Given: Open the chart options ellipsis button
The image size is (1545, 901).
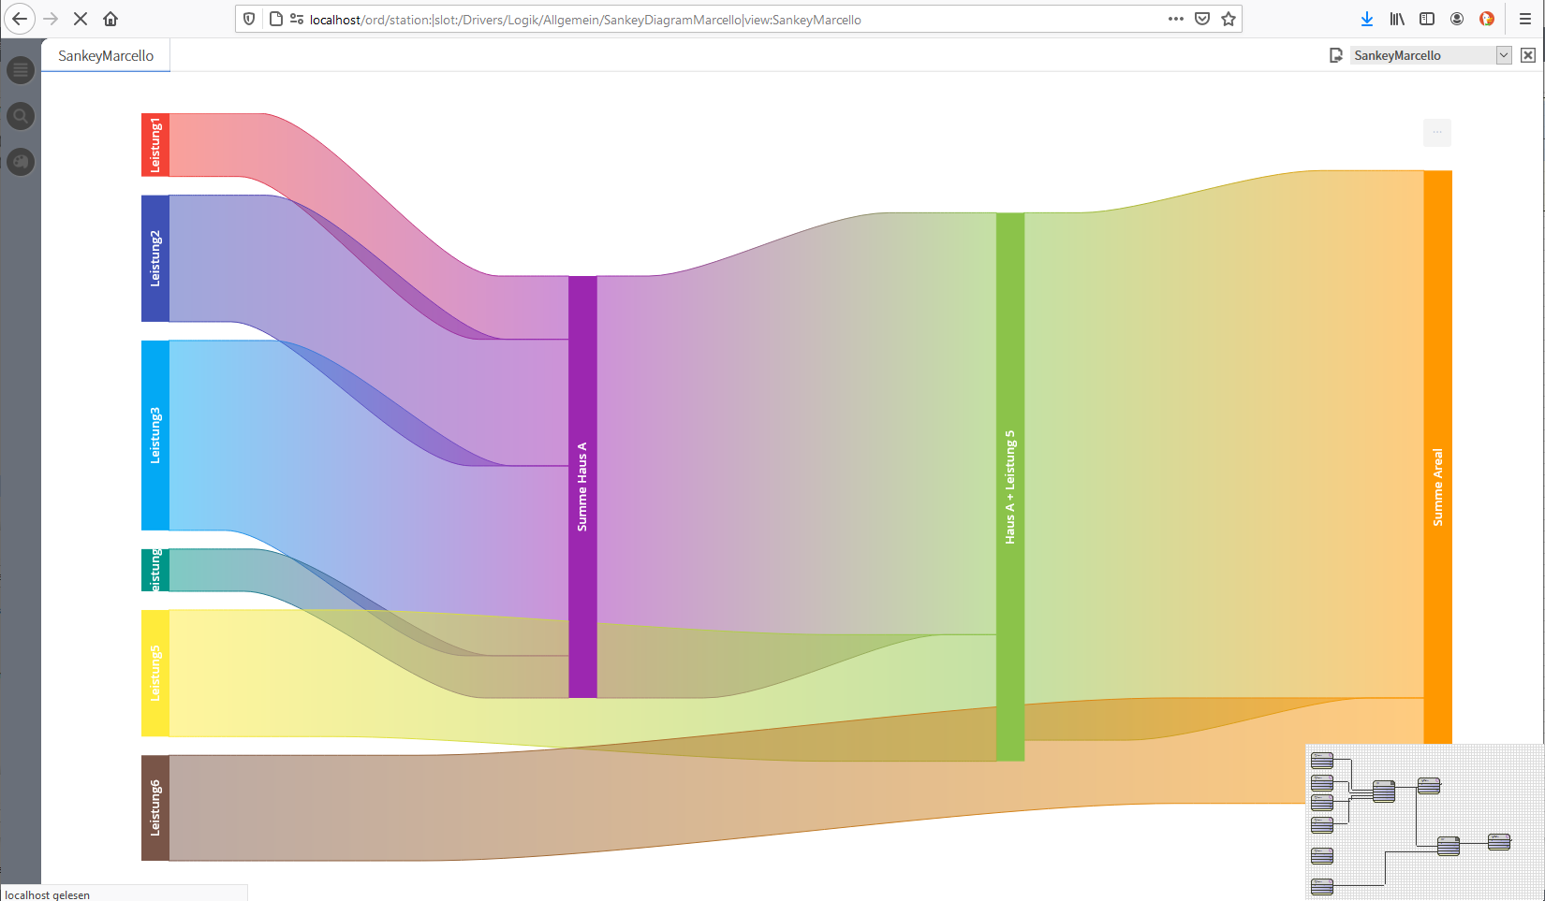Looking at the screenshot, I should click(x=1437, y=133).
